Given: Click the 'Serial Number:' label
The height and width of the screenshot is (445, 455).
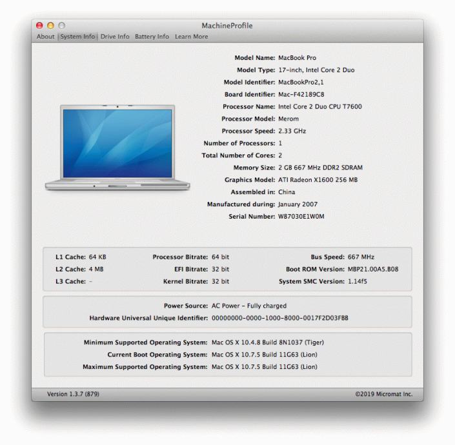Looking at the screenshot, I should [252, 217].
